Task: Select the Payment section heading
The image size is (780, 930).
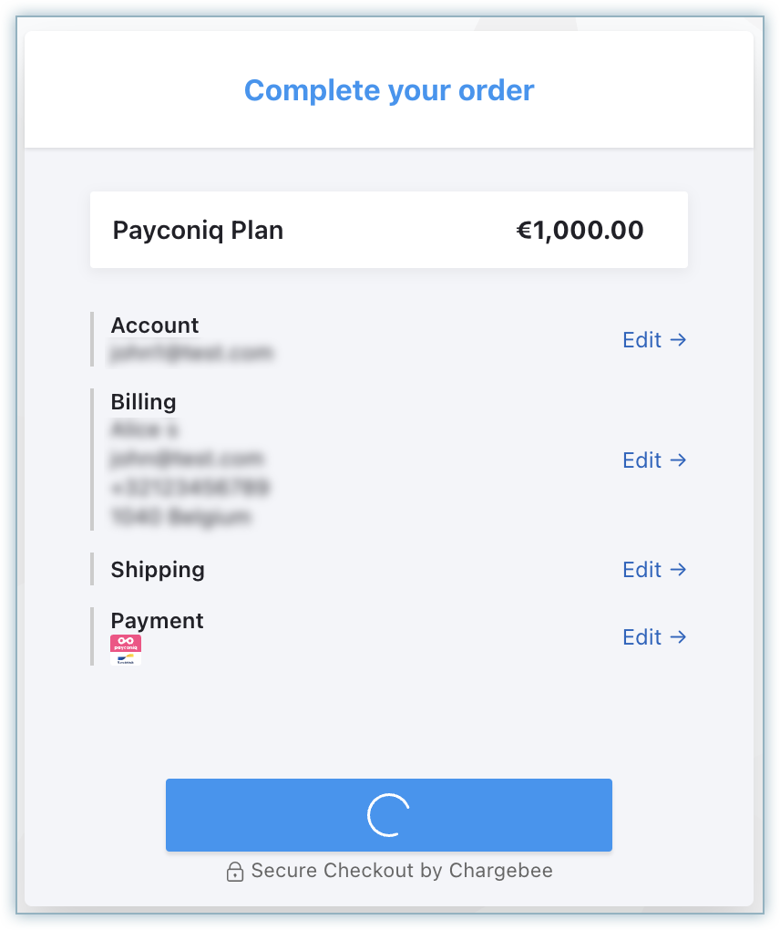Action: [x=157, y=621]
